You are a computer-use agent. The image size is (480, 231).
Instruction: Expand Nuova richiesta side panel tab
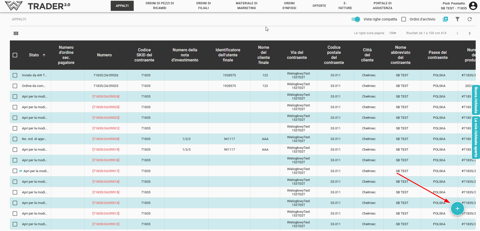point(476,100)
